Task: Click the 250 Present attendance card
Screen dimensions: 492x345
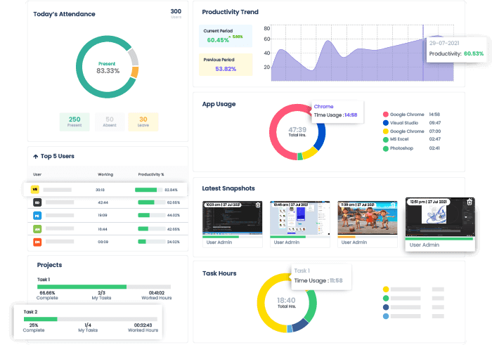Action: point(74,122)
